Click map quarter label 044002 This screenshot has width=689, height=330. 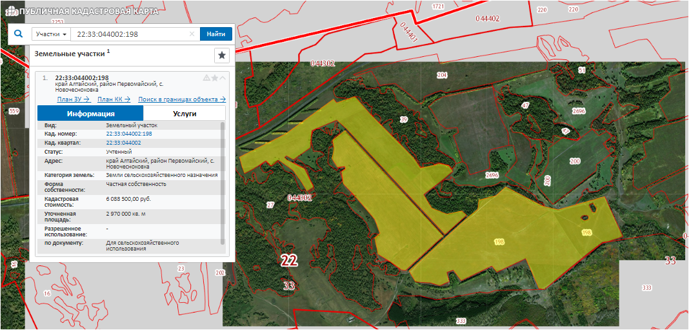tap(299, 198)
